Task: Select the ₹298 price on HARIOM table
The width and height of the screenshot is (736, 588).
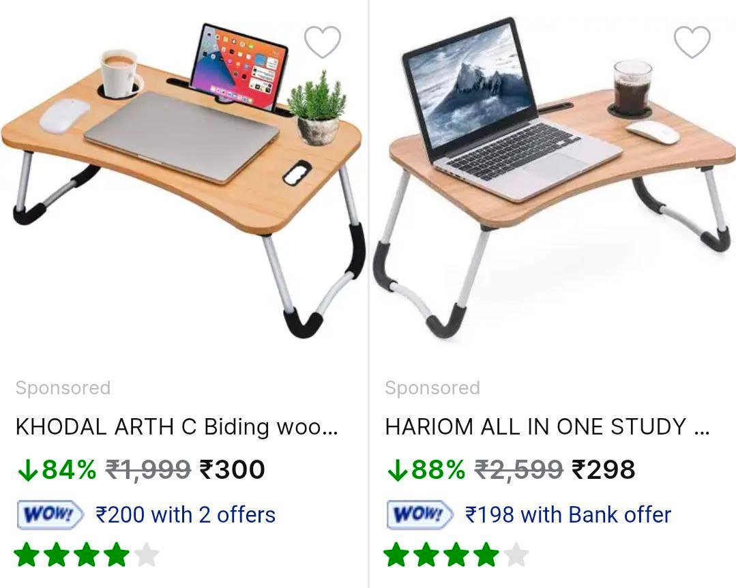Action: pyautogui.click(x=603, y=469)
